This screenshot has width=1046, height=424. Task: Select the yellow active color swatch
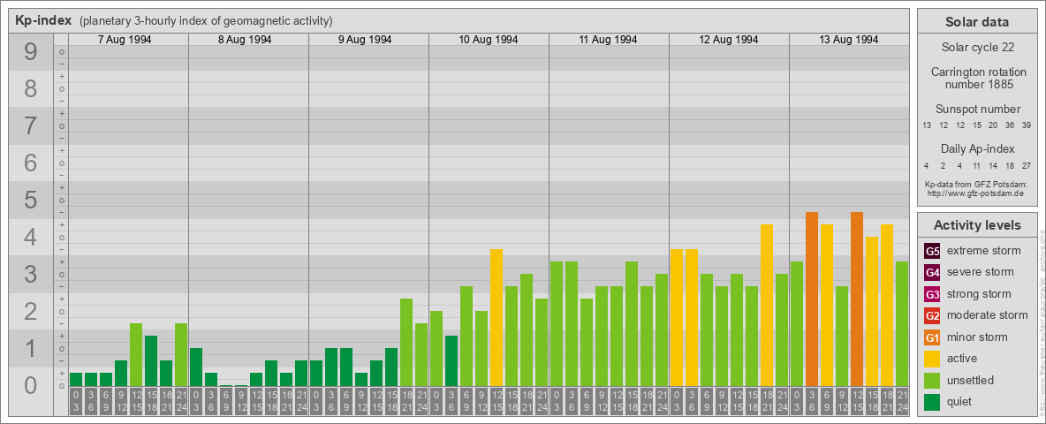pos(932,359)
